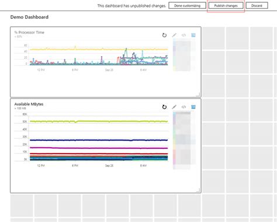The height and width of the screenshot is (222, 277).
Task: Grab resize handle of Available MBytes tile
Action: [198, 190]
